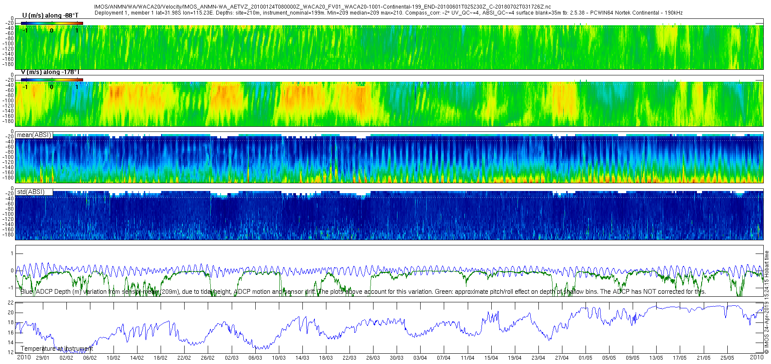Click the '17/05' date tick
The height and width of the screenshot is (364, 771).
[679, 358]
